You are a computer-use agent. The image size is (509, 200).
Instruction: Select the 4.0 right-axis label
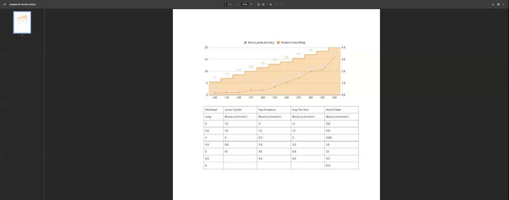(x=344, y=47)
